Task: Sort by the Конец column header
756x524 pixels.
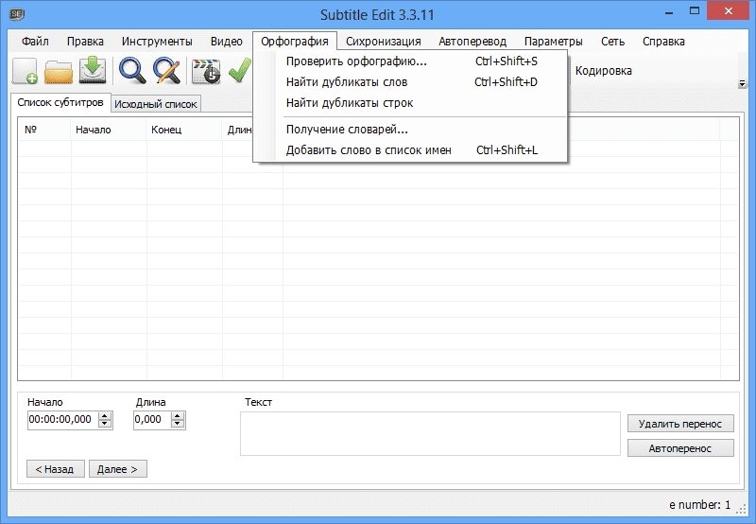Action: pos(184,130)
